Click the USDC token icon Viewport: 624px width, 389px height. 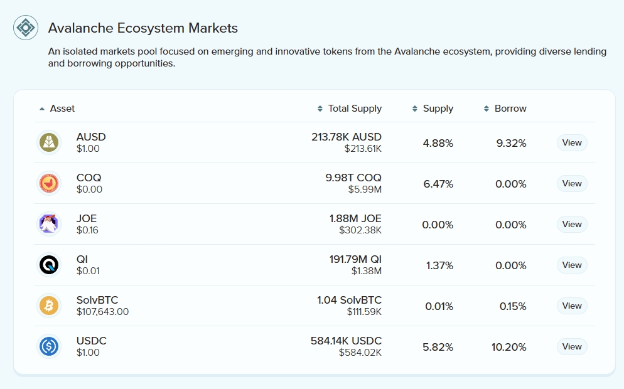[49, 346]
